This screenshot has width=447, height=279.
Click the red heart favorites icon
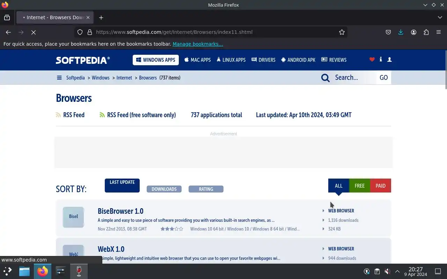[x=372, y=60]
